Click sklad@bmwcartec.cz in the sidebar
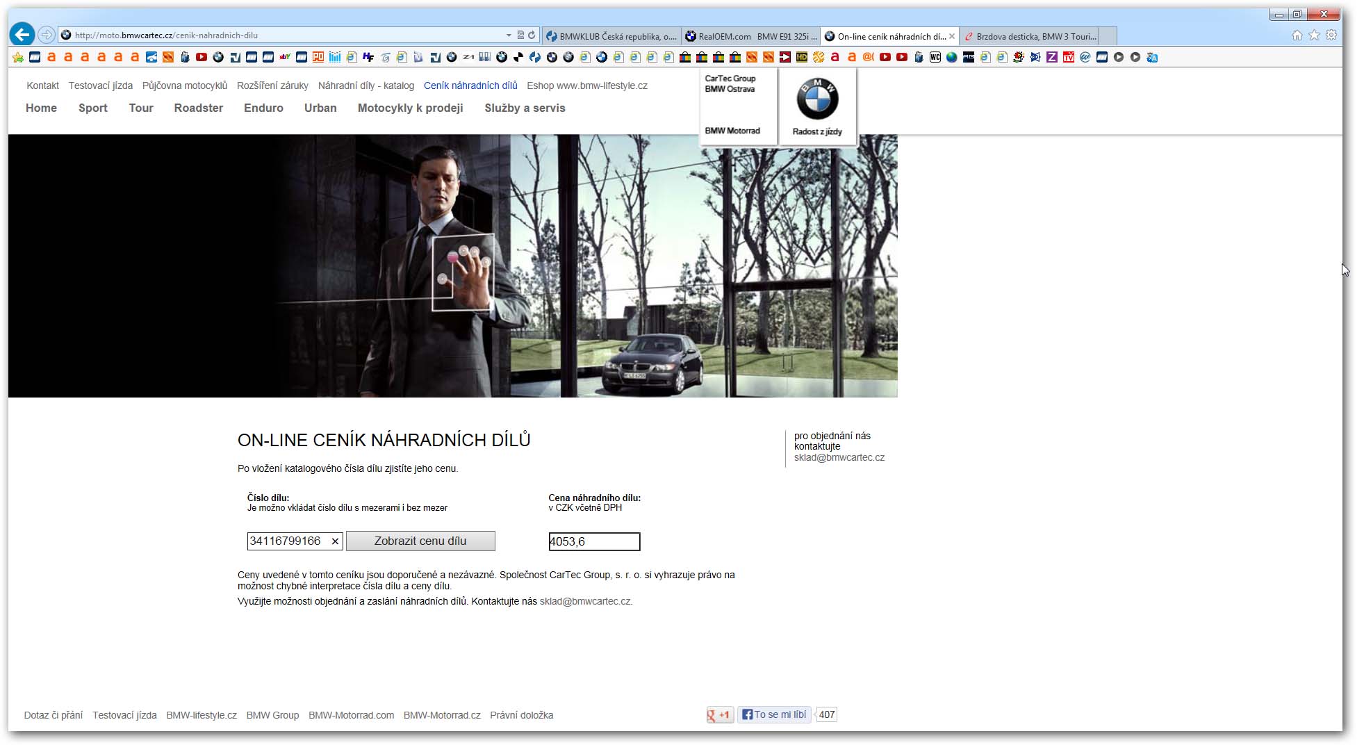 click(839, 457)
